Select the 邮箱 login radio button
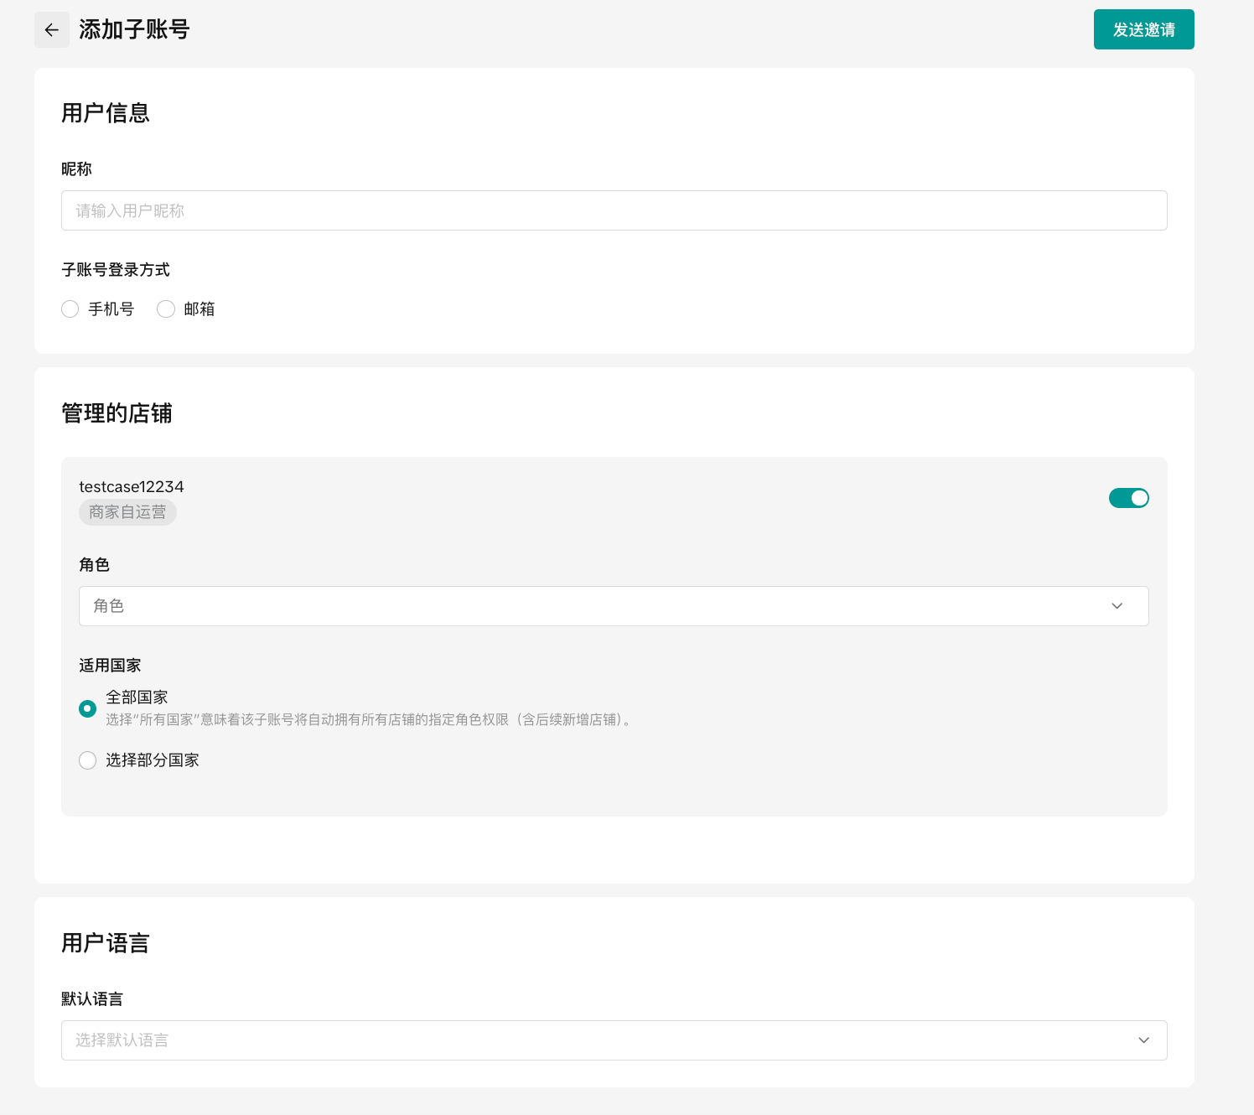 [166, 309]
